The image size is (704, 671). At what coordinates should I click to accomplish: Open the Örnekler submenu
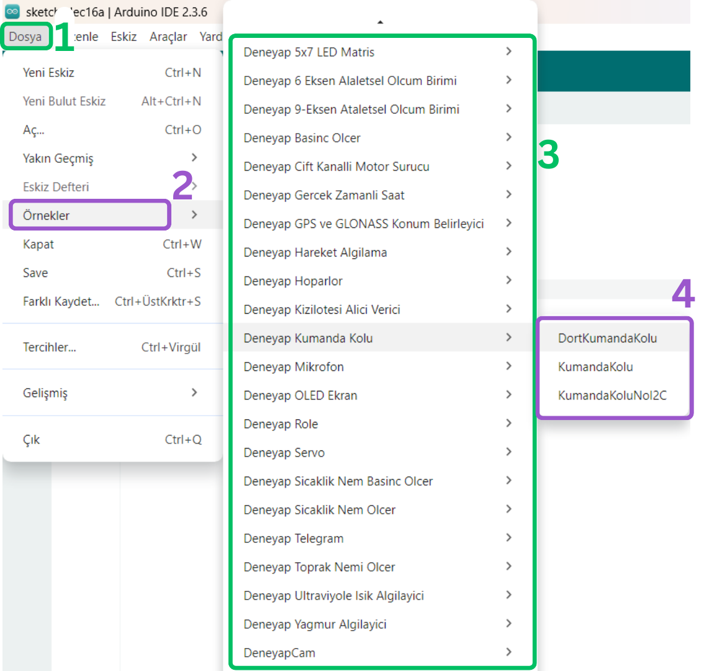coord(112,215)
